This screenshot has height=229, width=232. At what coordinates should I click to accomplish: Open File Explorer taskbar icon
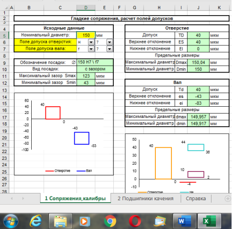click(61, 221)
